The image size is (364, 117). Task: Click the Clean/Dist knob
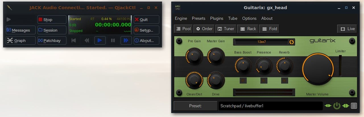[x=194, y=80]
